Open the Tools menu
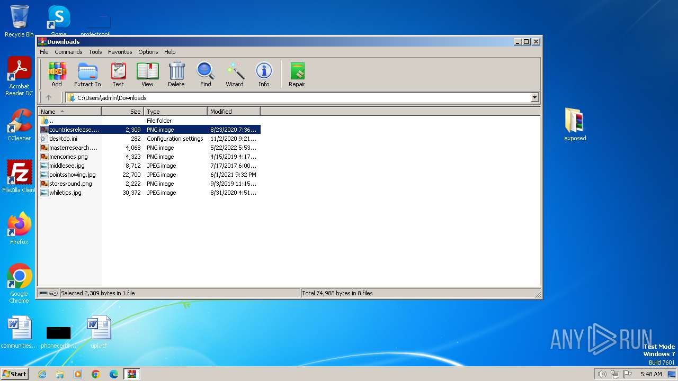 pyautogui.click(x=95, y=52)
